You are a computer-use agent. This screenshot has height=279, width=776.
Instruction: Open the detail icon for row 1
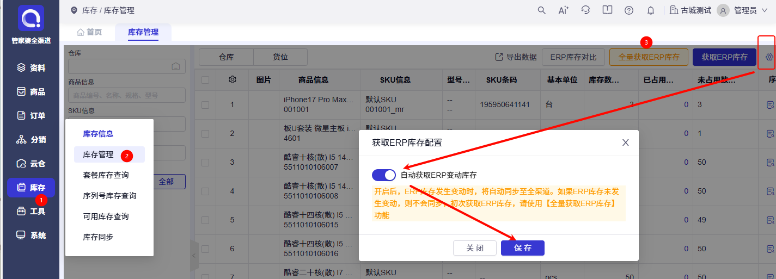pyautogui.click(x=771, y=104)
